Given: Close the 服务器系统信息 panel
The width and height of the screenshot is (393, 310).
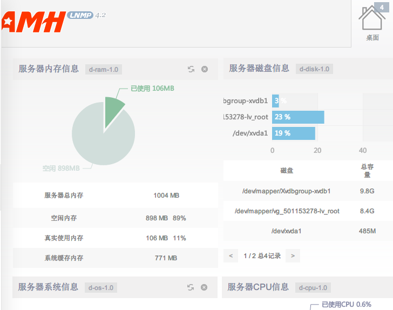Looking at the screenshot, I should pyautogui.click(x=204, y=287).
